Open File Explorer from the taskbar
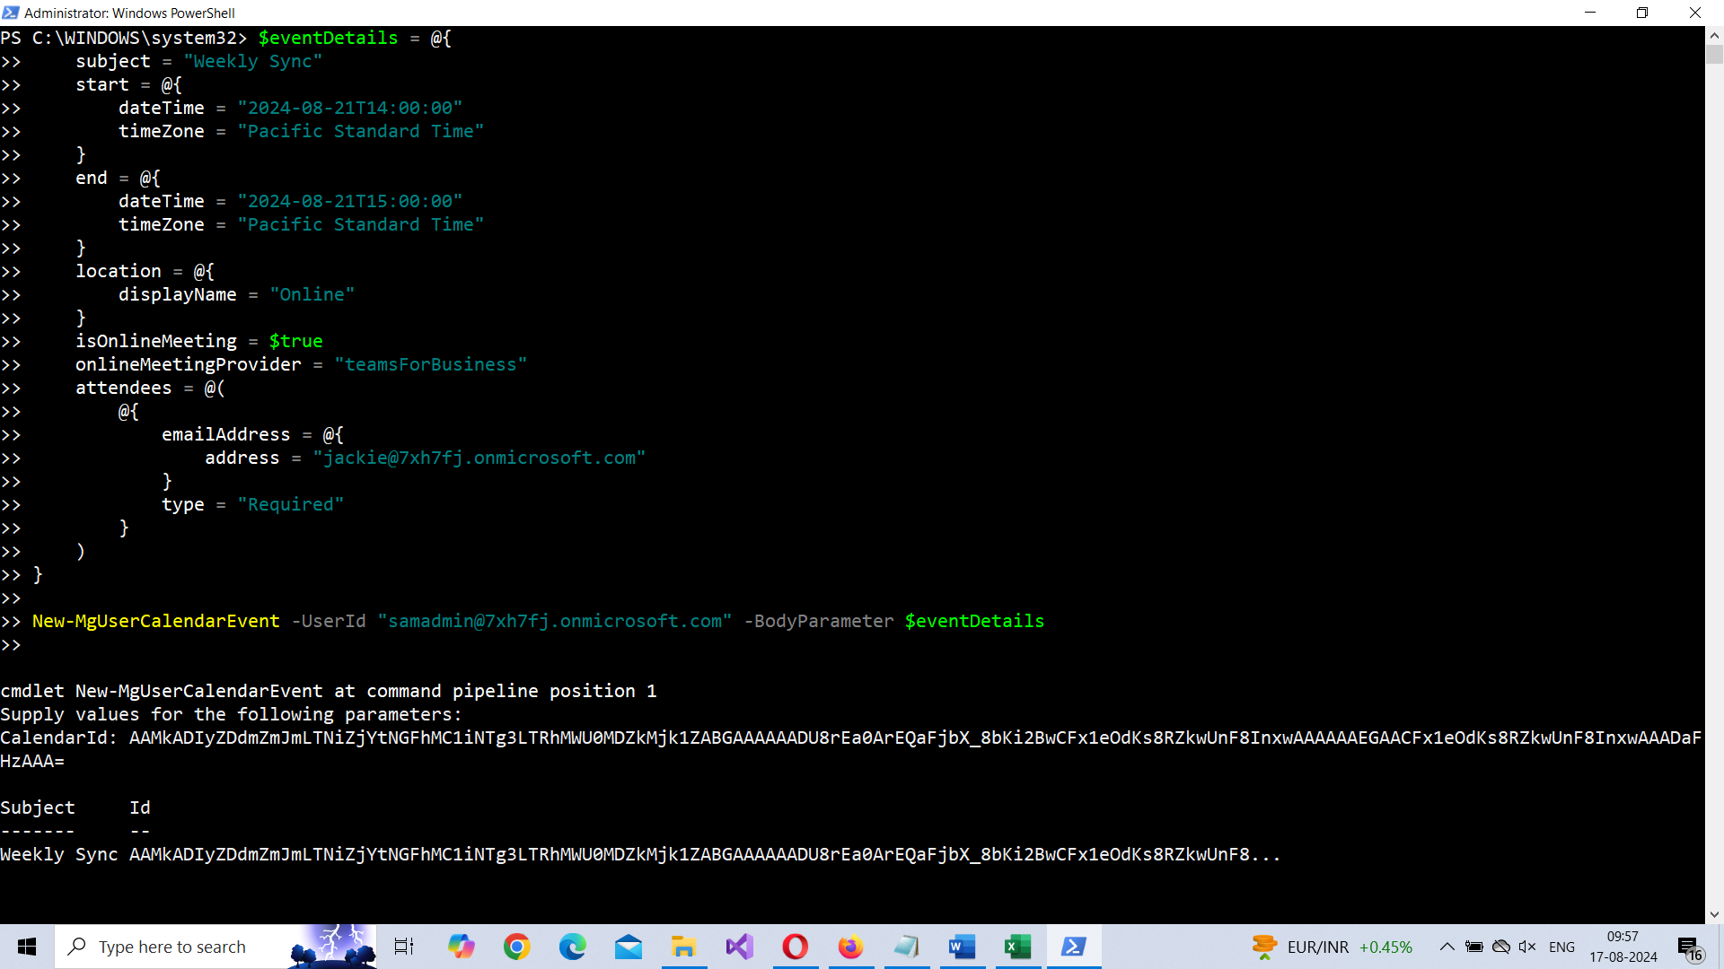 (683, 947)
